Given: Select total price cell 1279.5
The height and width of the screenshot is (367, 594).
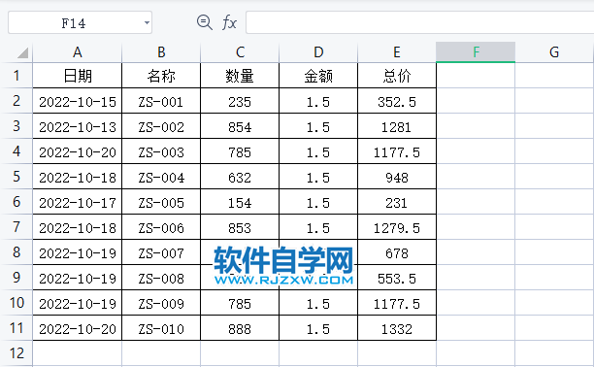Looking at the screenshot, I should click(x=397, y=227).
